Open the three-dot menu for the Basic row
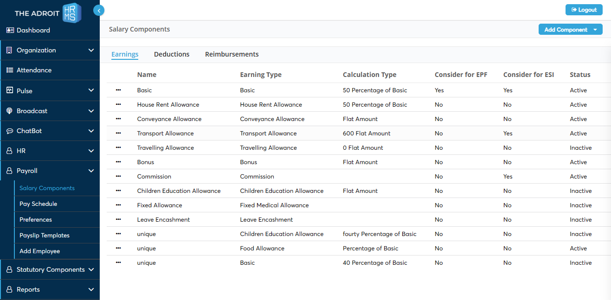Viewport: 611px width, 300px height. (x=118, y=90)
